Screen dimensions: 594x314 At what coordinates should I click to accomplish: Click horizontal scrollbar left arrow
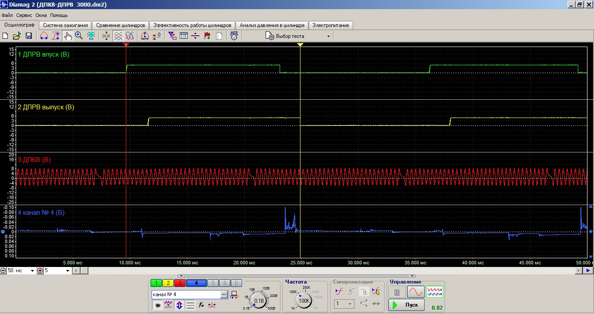pos(76,271)
